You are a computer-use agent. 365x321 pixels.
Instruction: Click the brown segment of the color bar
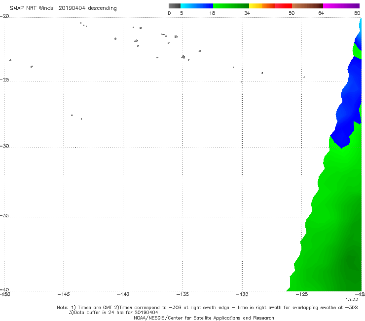tap(307, 6)
